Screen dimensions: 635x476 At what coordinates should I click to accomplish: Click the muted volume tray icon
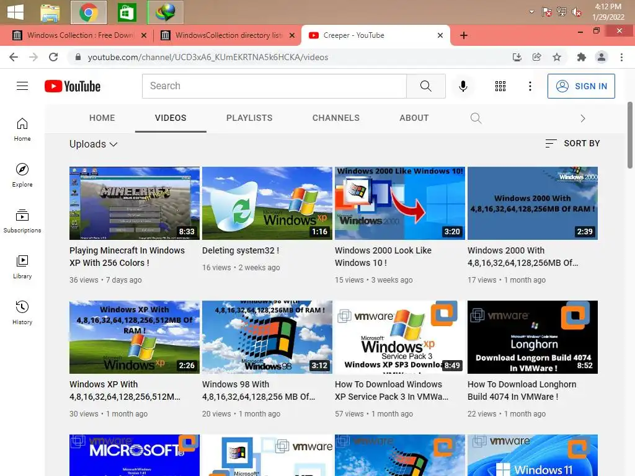point(576,12)
